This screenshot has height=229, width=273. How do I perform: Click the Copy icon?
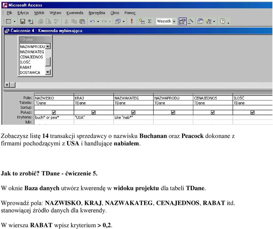tap(74, 21)
